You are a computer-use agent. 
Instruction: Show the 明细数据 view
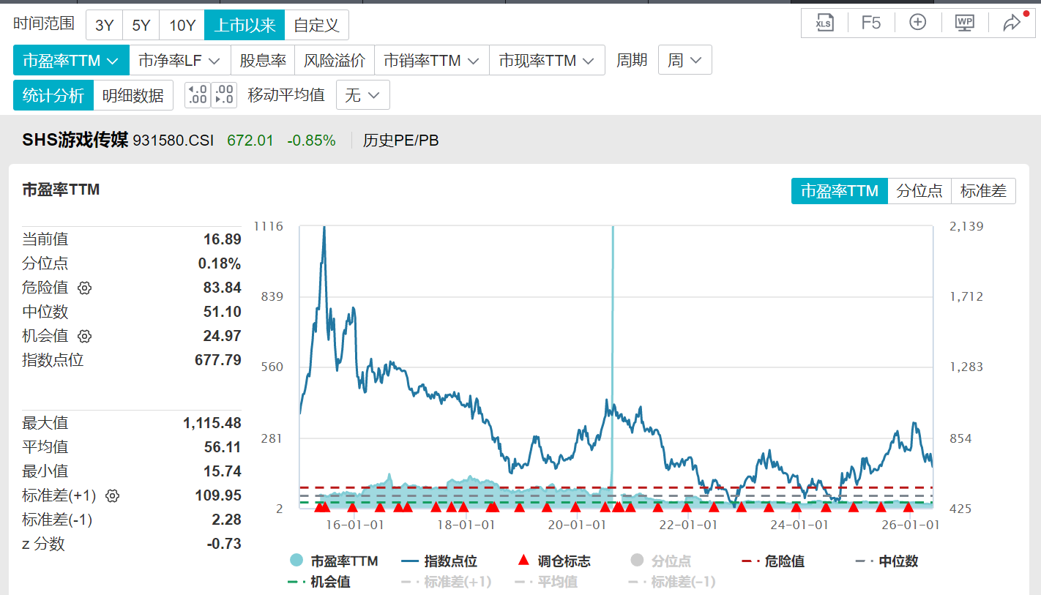(x=133, y=95)
